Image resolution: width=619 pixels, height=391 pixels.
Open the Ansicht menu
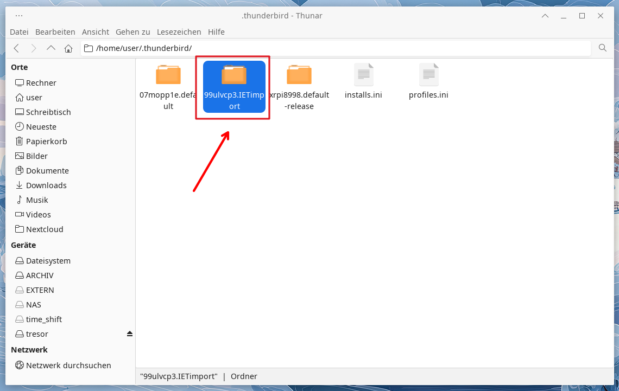(95, 32)
